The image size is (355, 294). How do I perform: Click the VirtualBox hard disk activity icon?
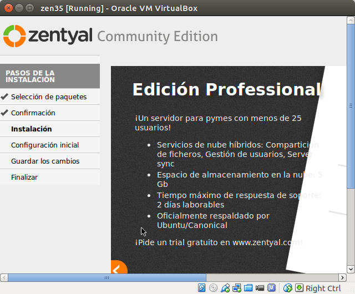201,288
